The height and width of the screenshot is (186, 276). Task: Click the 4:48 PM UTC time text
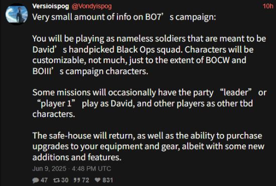pos(91,168)
